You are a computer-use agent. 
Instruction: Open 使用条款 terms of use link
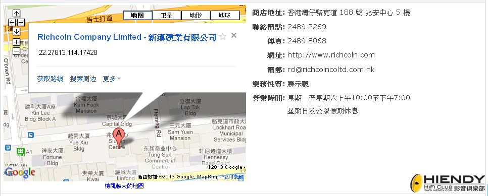(233, 177)
